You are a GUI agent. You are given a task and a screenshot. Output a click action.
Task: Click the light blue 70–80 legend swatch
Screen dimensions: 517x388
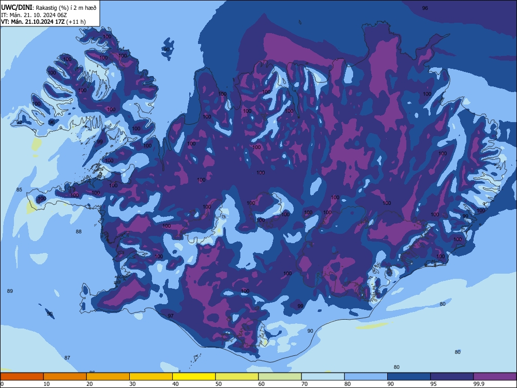[x=323, y=377]
